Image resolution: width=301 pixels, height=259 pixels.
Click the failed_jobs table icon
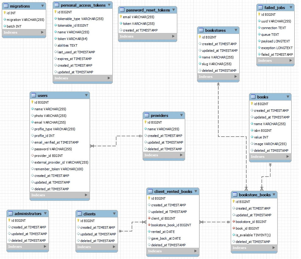coord(261,8)
